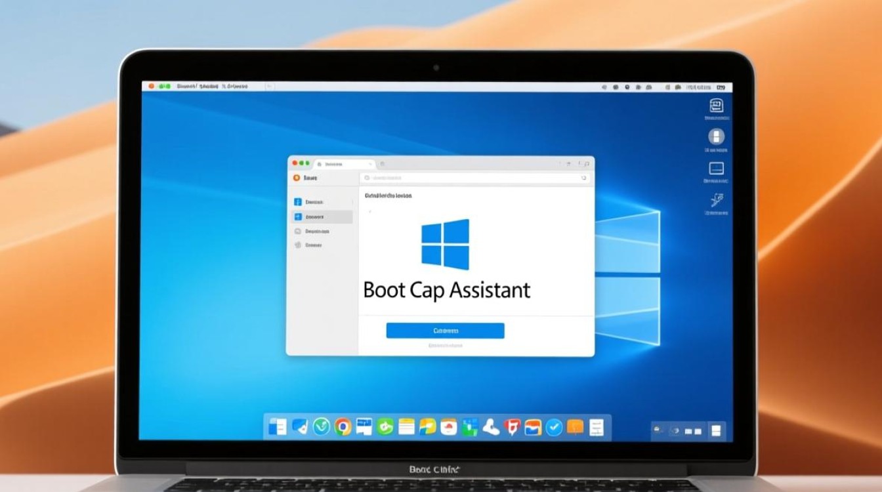This screenshot has height=492, width=882.
Task: Click the highlighted Download sidebar entry icon
Action: 297,216
